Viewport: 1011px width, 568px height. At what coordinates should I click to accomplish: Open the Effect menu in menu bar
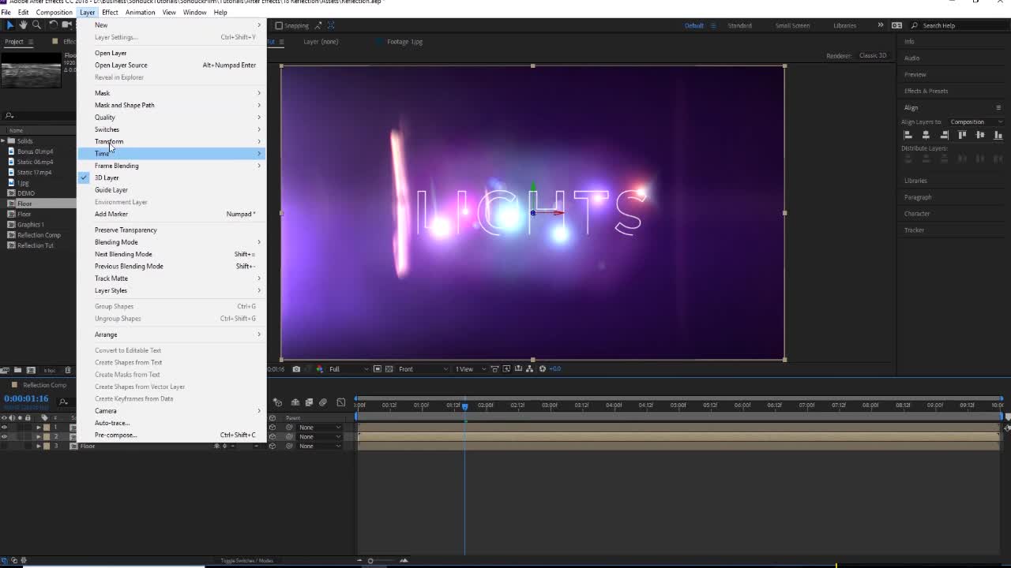[110, 12]
